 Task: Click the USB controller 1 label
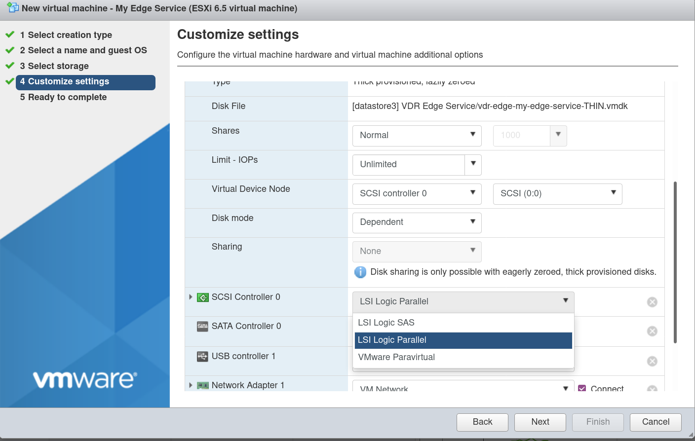tap(243, 356)
